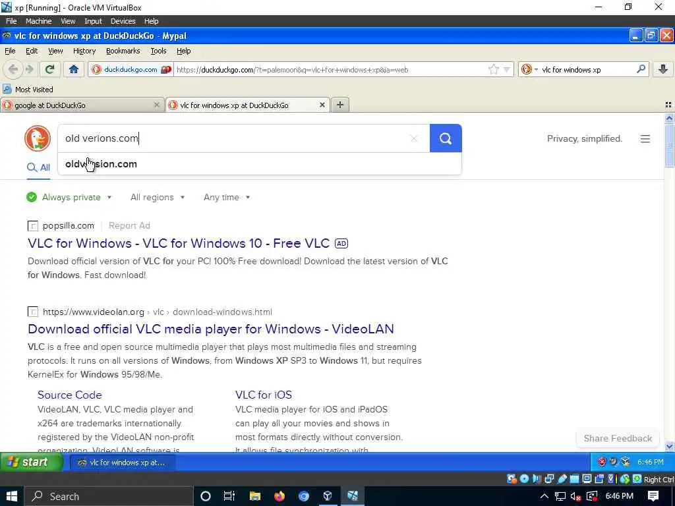The height and width of the screenshot is (506, 675).
Task: Show hidden tray icons chevron
Action: coord(544,496)
